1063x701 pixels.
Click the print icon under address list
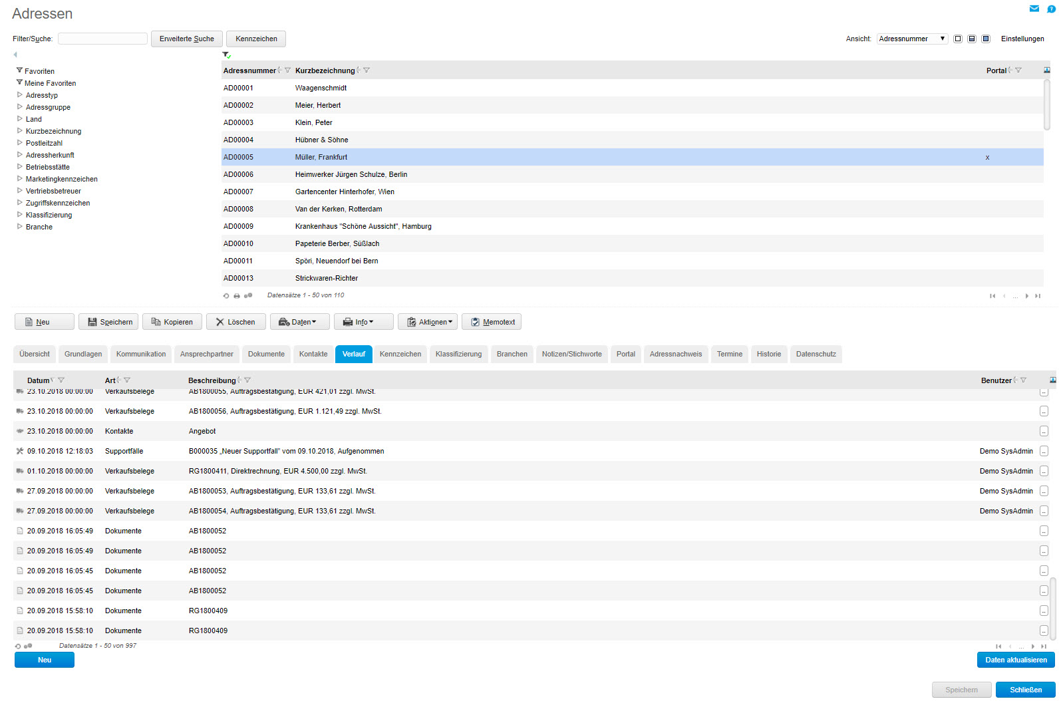[237, 296]
